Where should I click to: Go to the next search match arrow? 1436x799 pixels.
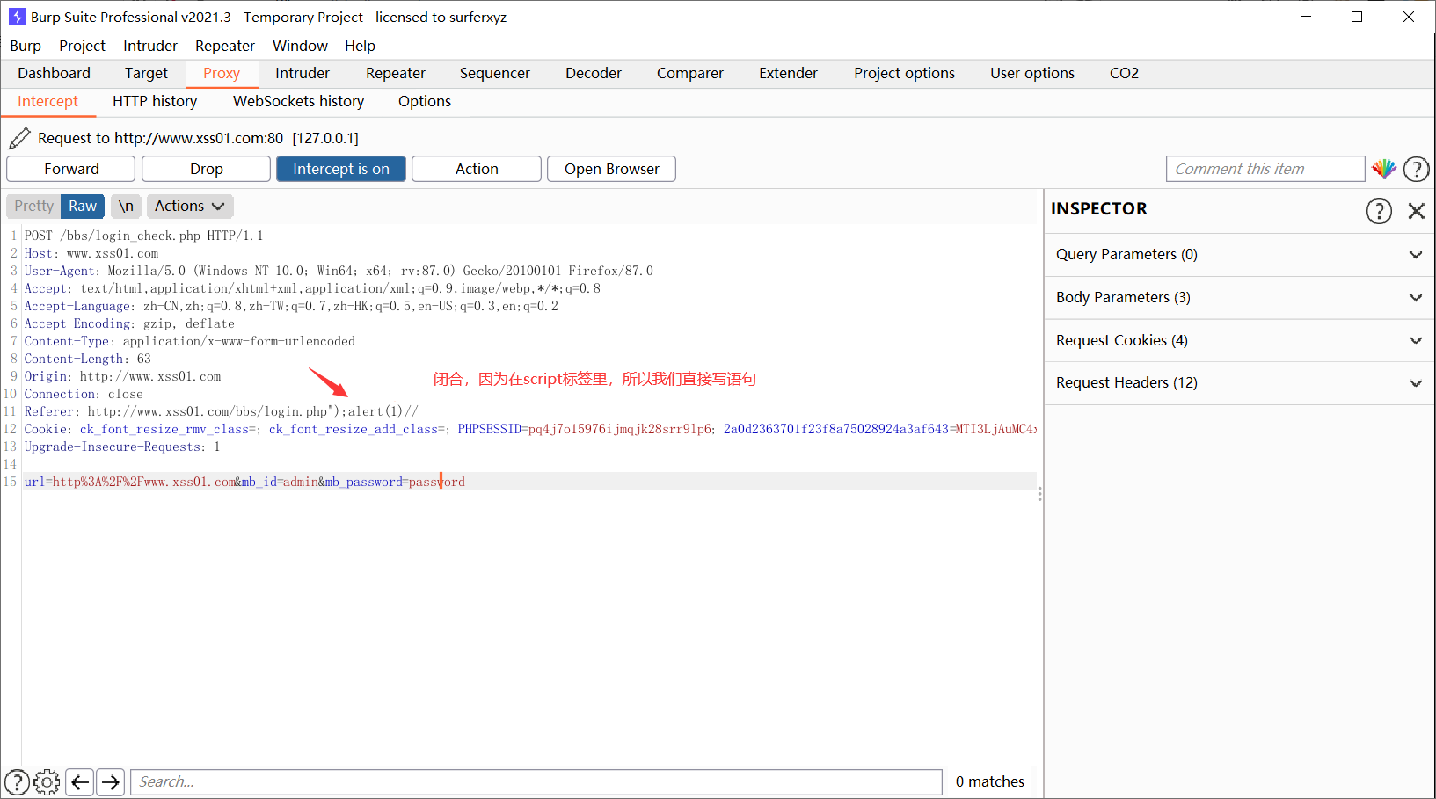(x=110, y=782)
